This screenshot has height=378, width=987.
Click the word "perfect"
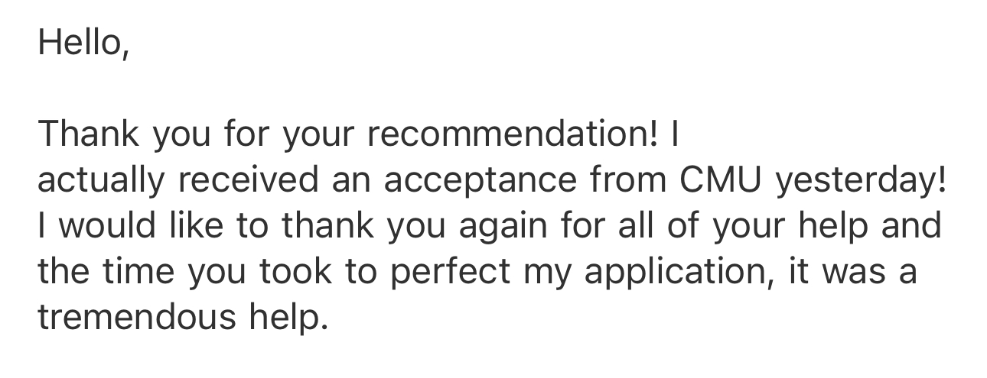point(451,271)
